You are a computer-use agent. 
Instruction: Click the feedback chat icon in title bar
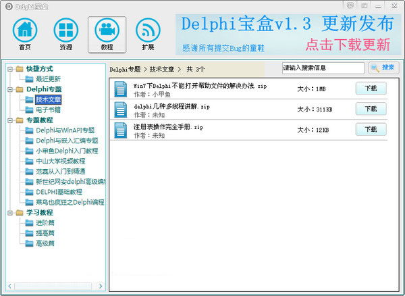[x=350, y=5]
